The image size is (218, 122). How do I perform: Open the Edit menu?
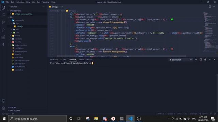13,2
